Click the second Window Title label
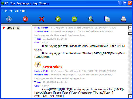This screenshot has height=99, width=133. point(42,75)
